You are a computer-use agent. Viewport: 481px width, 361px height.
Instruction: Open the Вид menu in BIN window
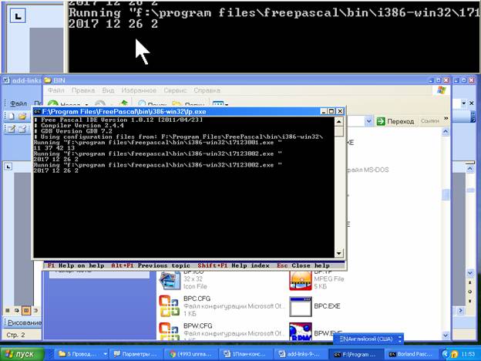coord(108,90)
